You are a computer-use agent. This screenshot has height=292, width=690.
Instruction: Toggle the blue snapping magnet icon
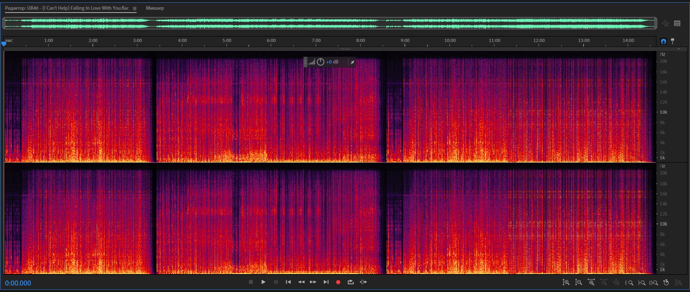point(663,41)
